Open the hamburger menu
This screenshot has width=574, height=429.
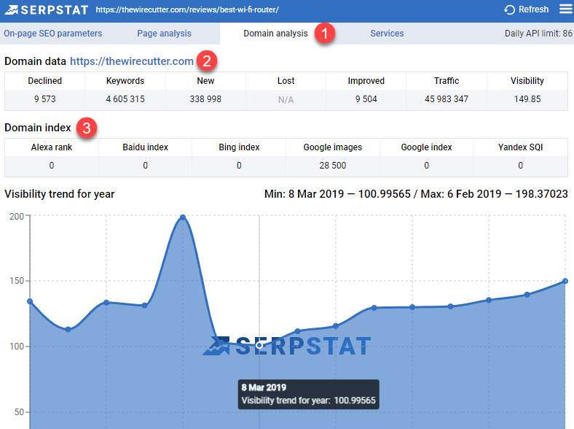click(565, 9)
